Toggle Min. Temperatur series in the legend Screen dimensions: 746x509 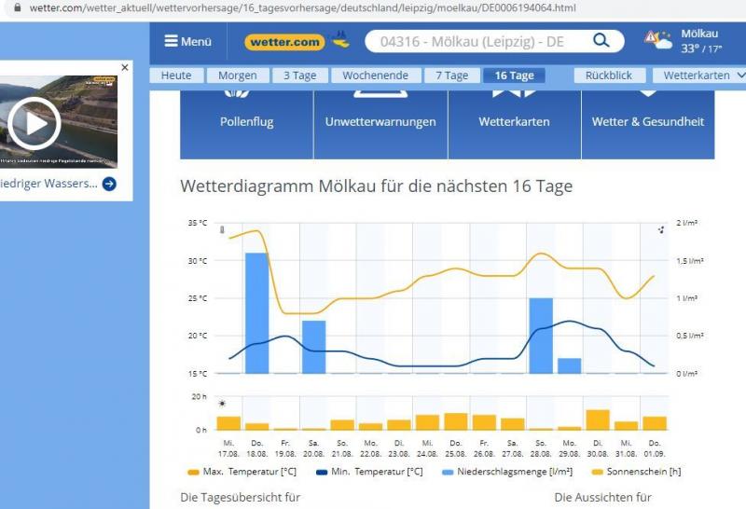(x=365, y=472)
